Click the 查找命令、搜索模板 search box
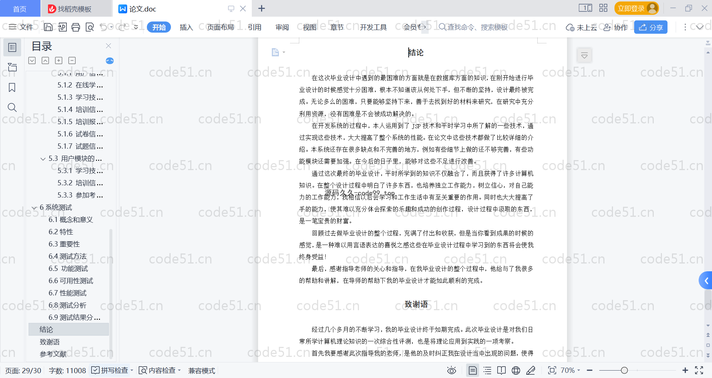The width and height of the screenshot is (712, 378). [x=473, y=27]
